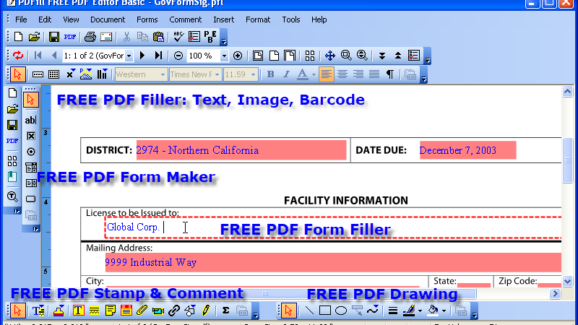578x325 pixels.
Task: Select the Radio button field tool in sidebar
Action: tap(31, 152)
